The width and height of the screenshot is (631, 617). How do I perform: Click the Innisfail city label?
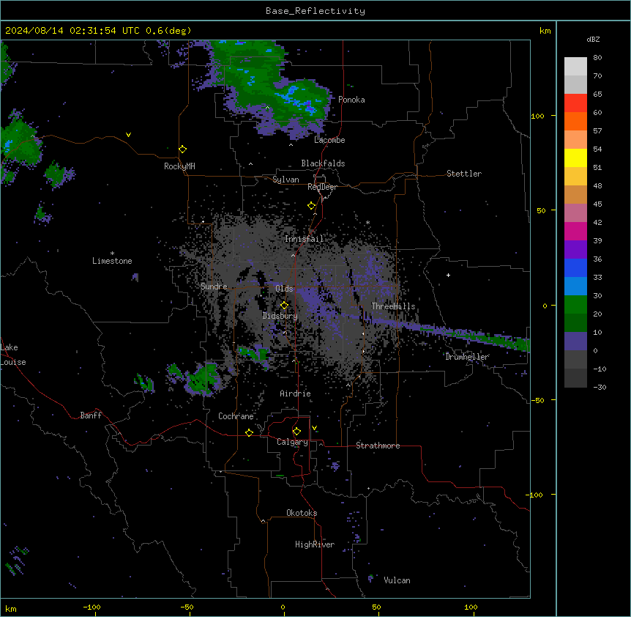[x=305, y=239]
